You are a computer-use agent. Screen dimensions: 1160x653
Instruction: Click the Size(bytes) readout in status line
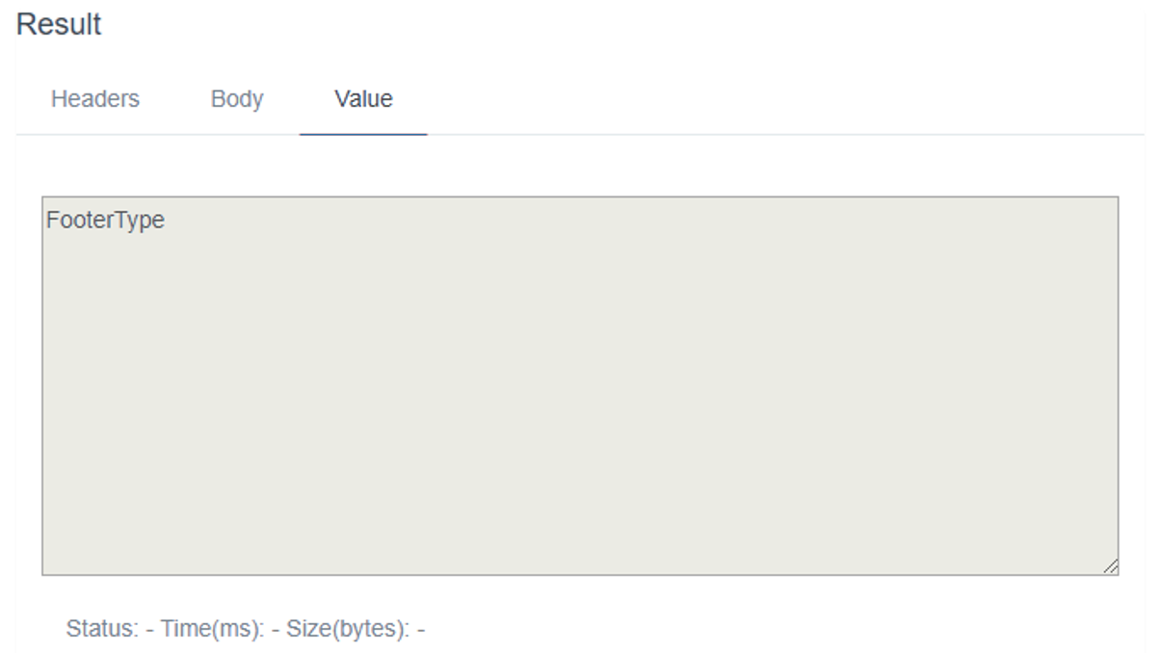[x=342, y=629]
